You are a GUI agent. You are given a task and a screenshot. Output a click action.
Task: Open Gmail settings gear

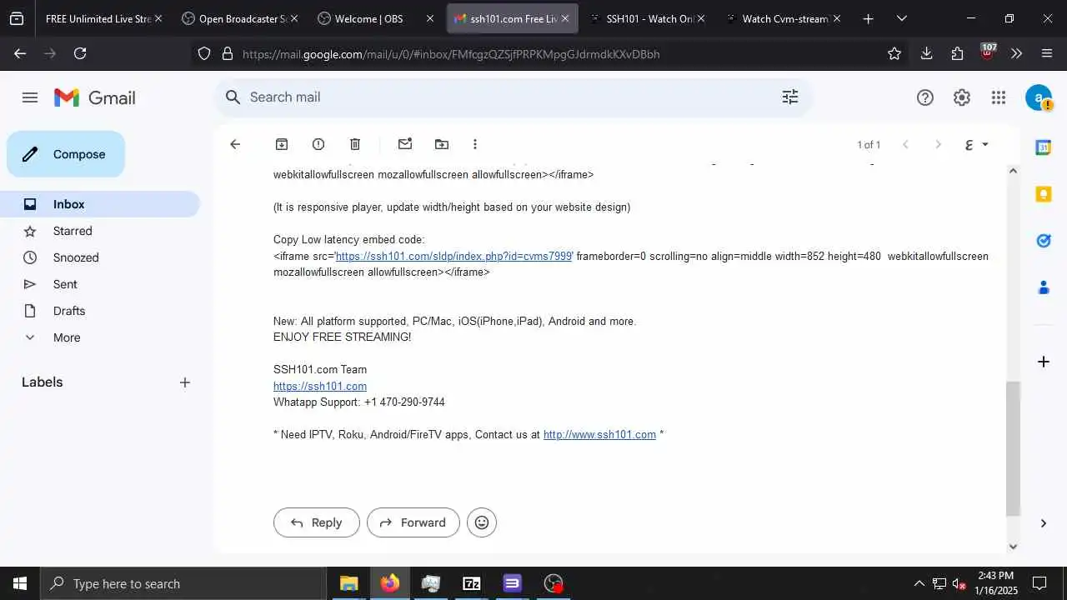tap(962, 97)
